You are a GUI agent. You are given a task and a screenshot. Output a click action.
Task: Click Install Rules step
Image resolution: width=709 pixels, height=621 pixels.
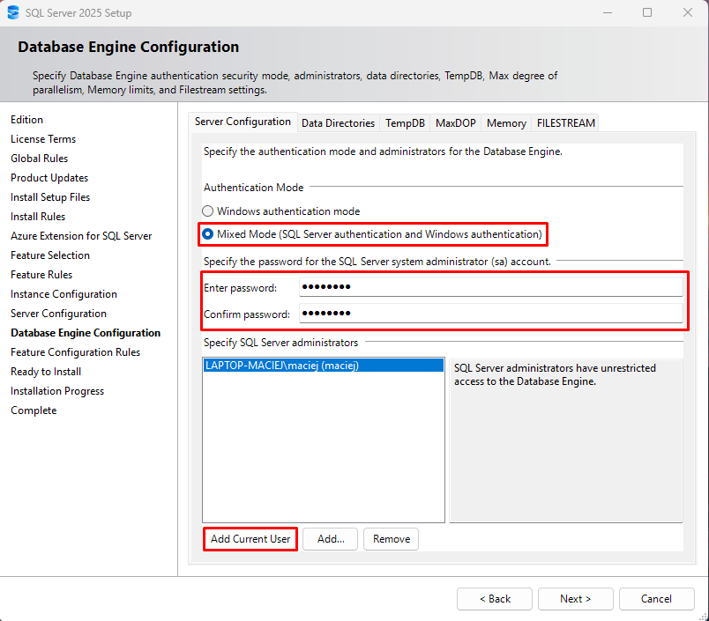click(x=38, y=217)
